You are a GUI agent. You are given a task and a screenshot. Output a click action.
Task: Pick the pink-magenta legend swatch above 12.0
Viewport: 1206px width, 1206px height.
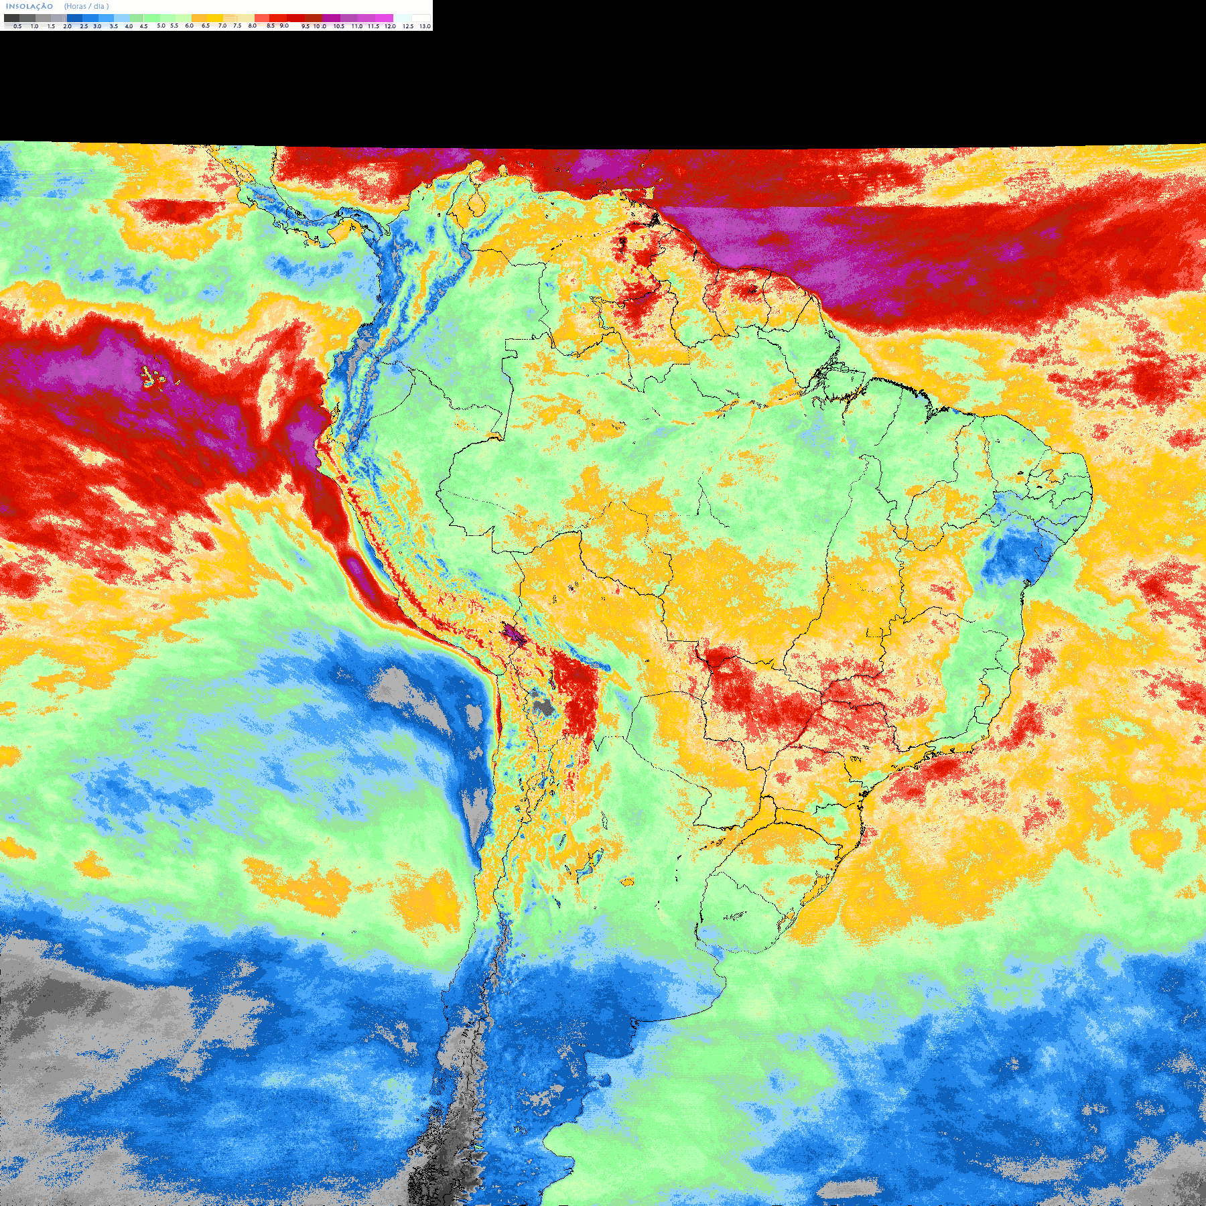pyautogui.click(x=384, y=18)
